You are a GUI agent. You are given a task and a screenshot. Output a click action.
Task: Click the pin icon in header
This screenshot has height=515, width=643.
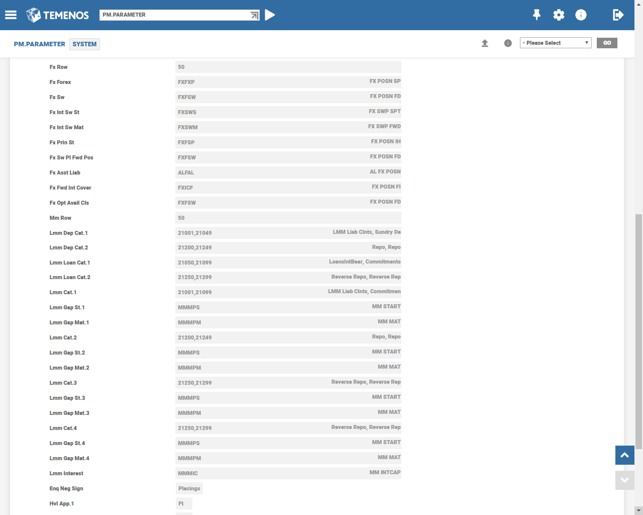(x=537, y=15)
